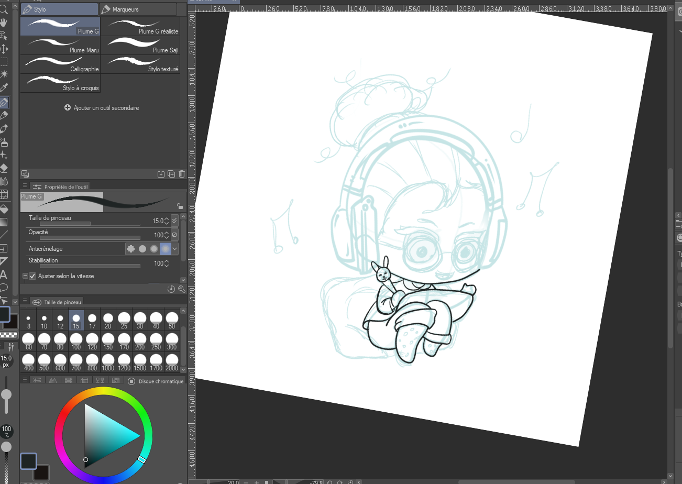Click the trash icon to delete sub tool
The width and height of the screenshot is (682, 484).
click(182, 174)
